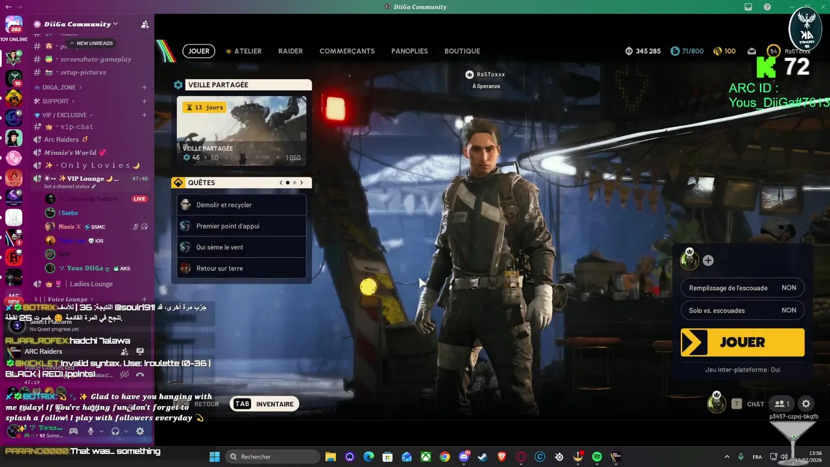Open VEILLE PARTAGÉE event thumbnail
Image resolution: width=830 pixels, height=467 pixels.
[242, 131]
